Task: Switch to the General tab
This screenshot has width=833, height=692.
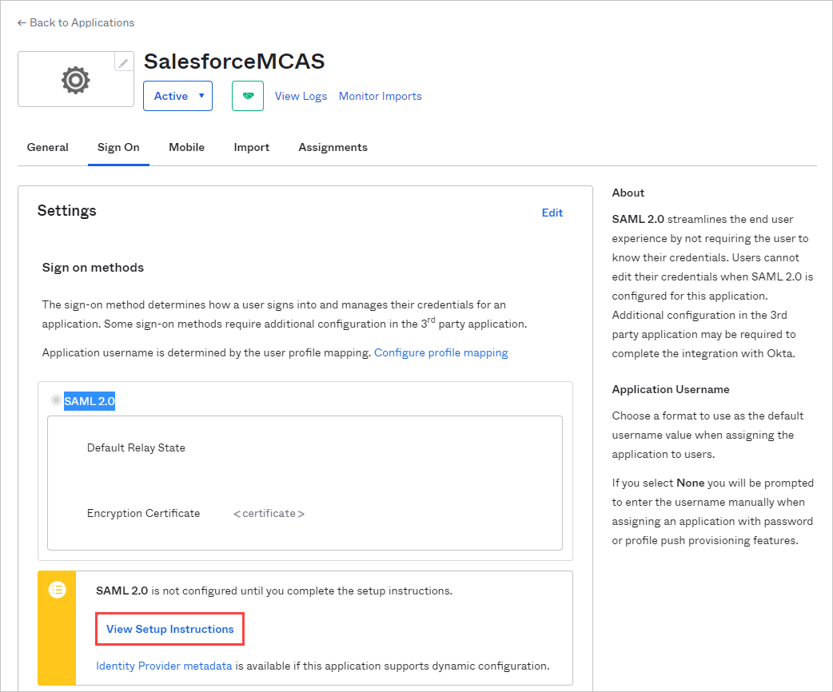Action: 47,147
